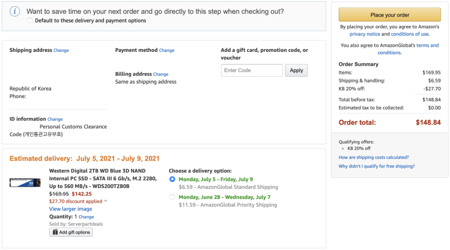View larger image of the SSD
This screenshot has height=250, width=450.
[70, 209]
